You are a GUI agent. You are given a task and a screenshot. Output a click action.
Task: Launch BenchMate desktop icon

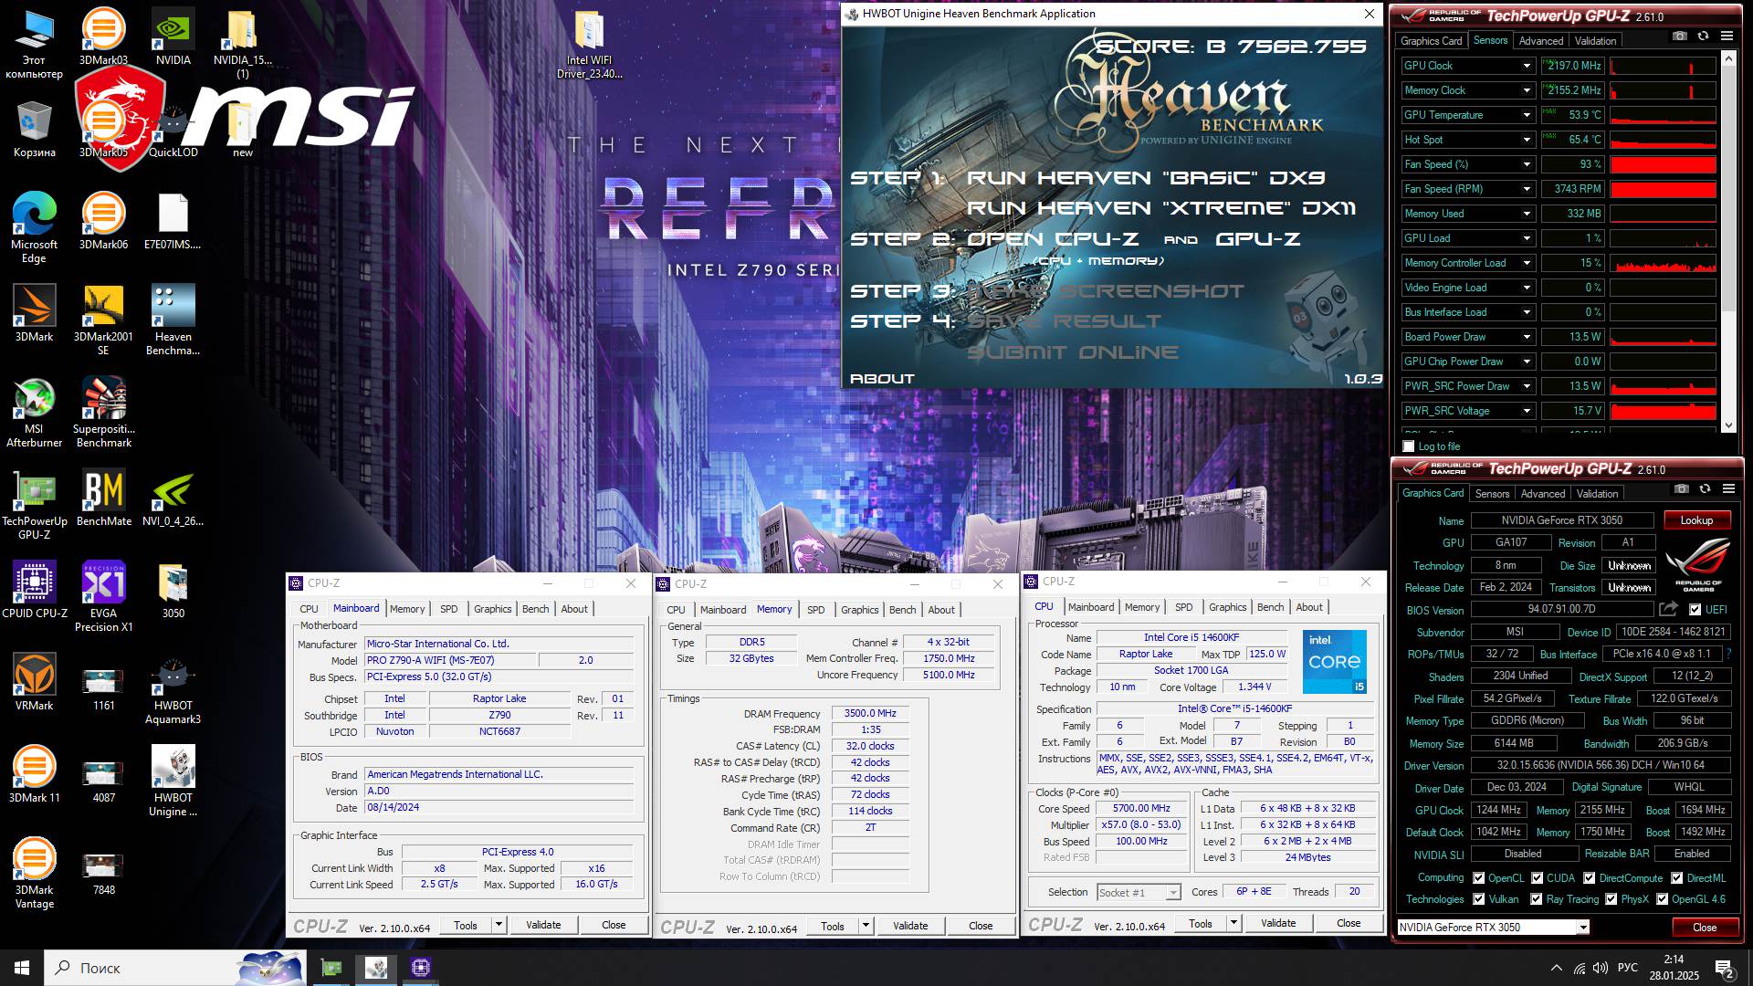click(x=103, y=498)
